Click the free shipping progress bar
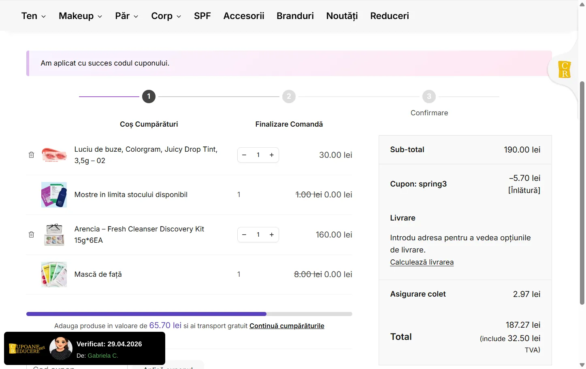Viewport: 586px width, 369px height. coord(189,314)
